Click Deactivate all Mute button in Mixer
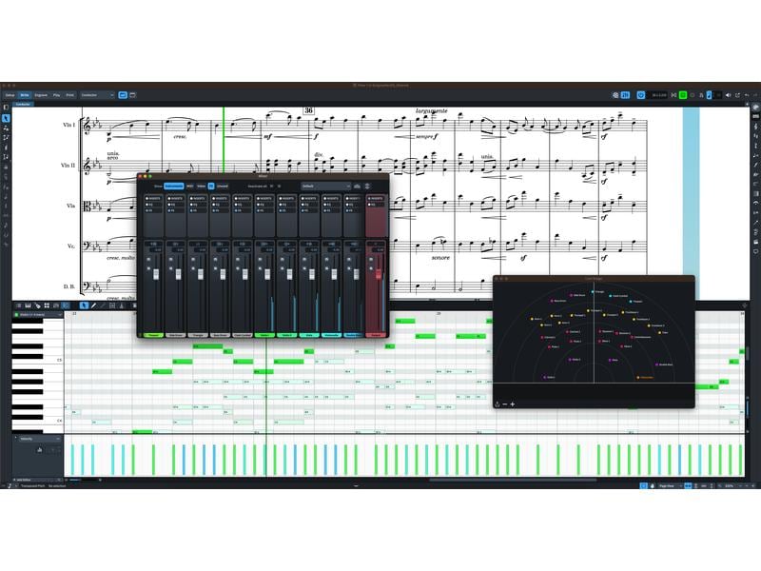761x571 pixels. click(x=272, y=186)
